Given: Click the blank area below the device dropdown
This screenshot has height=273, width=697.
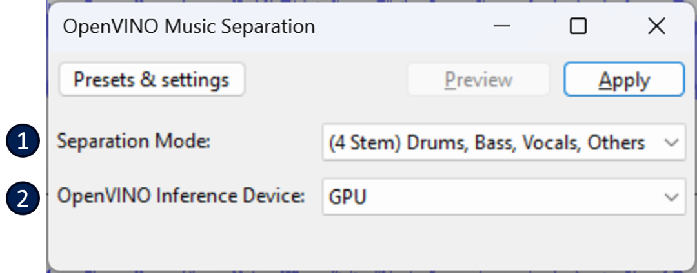Looking at the screenshot, I should click(368, 241).
